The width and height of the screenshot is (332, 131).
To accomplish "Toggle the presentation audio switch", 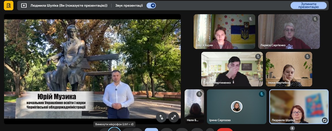I will pyautogui.click(x=151, y=5).
